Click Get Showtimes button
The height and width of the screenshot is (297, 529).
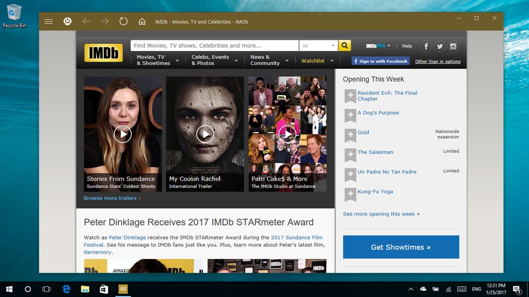401,247
